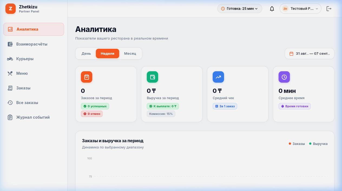Click the Курьеры motorcycle icon
Image resolution: width=342 pixels, height=191 pixels.
(x=10, y=59)
